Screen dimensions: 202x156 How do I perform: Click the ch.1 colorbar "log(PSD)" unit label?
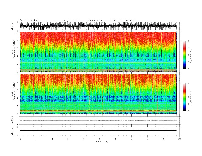tap(191, 56)
